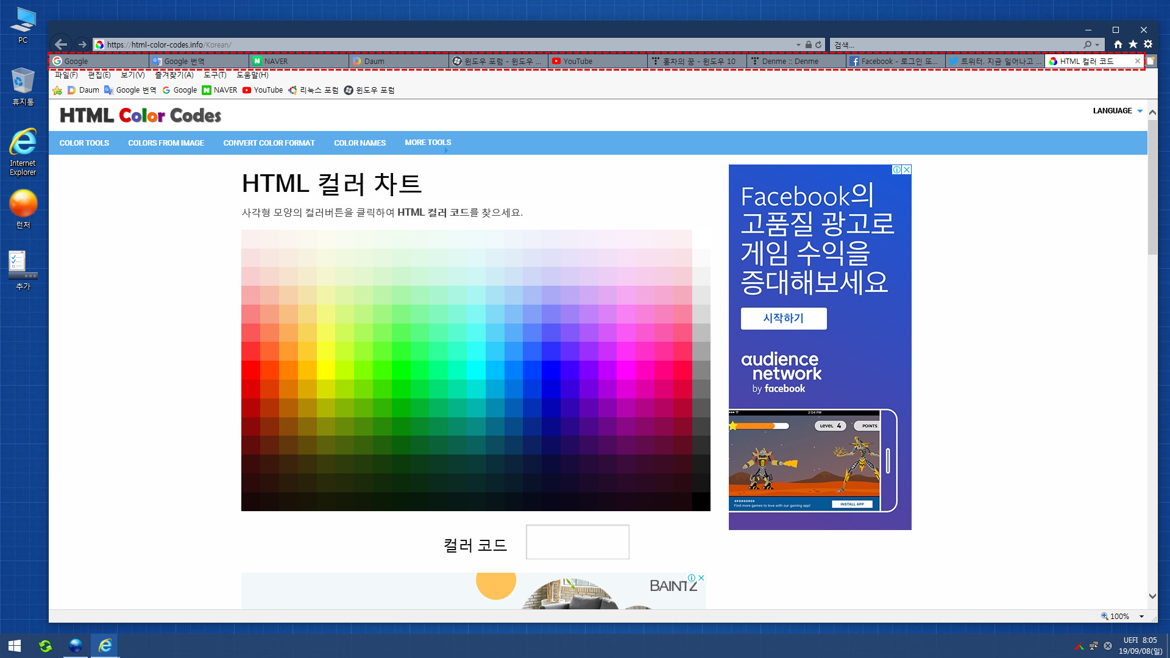Screen dimensions: 1170x658
Task: Close the HTML 컬러 코드 tab
Action: click(x=1137, y=61)
